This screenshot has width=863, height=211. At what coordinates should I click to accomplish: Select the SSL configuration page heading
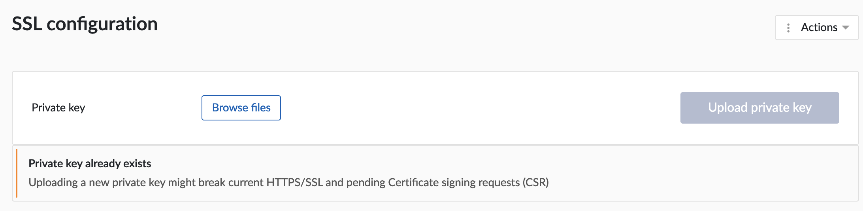(x=85, y=24)
